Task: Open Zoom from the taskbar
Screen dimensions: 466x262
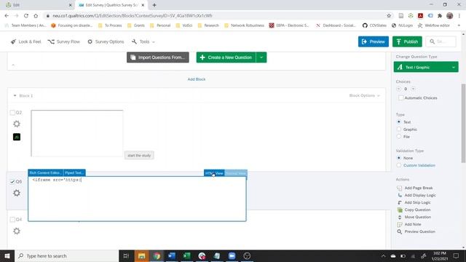Action: click(232, 255)
